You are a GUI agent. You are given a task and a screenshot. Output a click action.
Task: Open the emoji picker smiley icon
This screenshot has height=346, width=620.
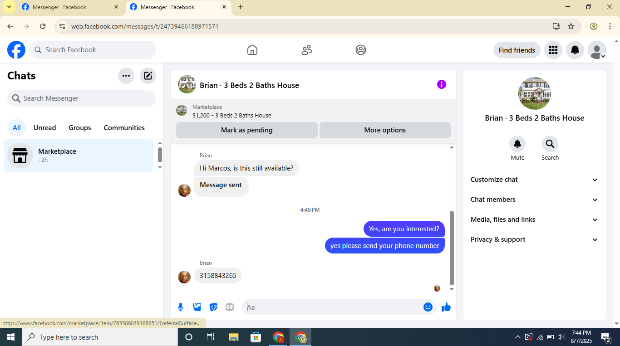pyautogui.click(x=428, y=307)
